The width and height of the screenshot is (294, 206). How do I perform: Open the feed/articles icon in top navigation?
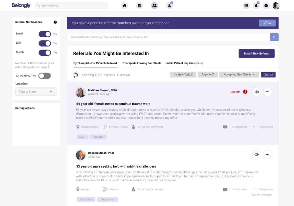click(140, 5)
